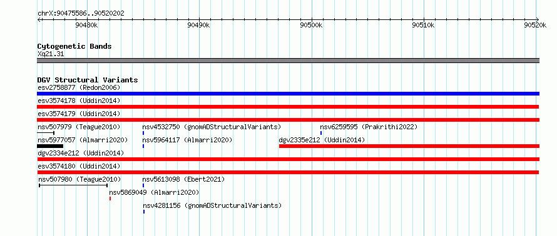Click the 90510k ruler mark
Viewport: 557px width, 236px height.
click(x=424, y=25)
